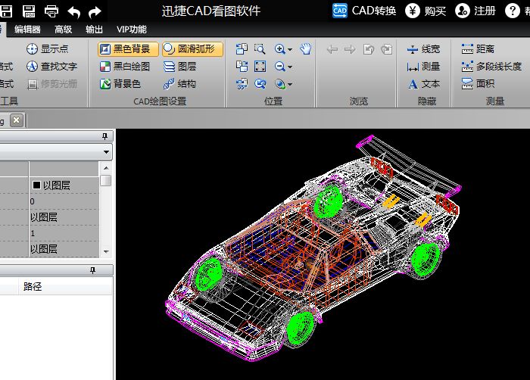The height and width of the screenshot is (380, 530).
Task: Open the properties panel combo box dropdown
Action: [x=105, y=151]
